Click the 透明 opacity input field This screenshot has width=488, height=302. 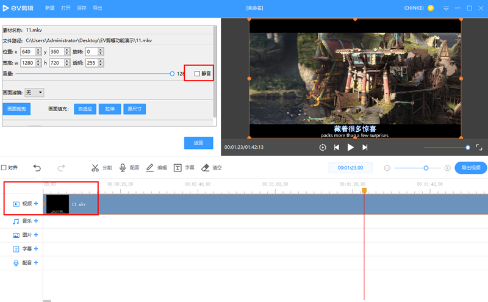click(x=92, y=63)
